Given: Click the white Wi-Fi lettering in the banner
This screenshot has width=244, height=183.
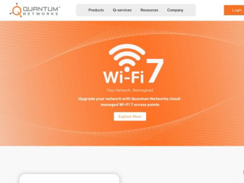Looking at the screenshot, I should pyautogui.click(x=123, y=77).
